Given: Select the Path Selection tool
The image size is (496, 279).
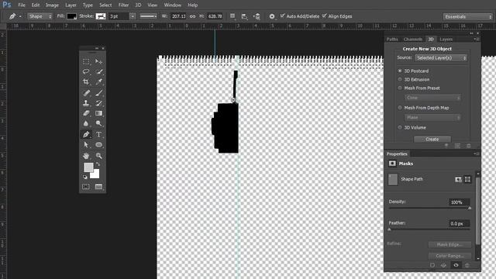Looking at the screenshot, I should (86, 145).
